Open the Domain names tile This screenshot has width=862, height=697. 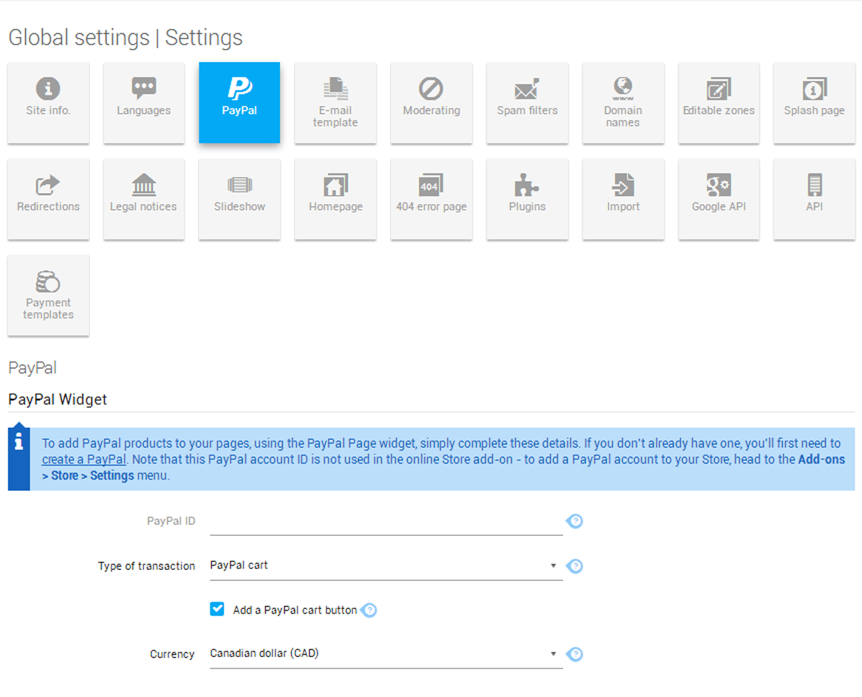[x=623, y=103]
